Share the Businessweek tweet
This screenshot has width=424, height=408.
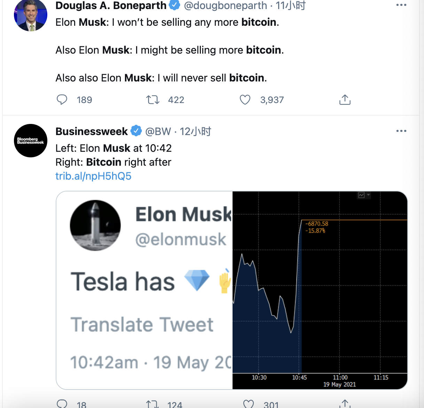(x=345, y=404)
